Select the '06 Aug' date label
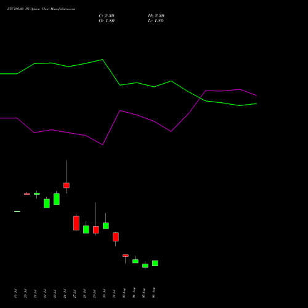The width and height of the screenshot is (308, 308). [153, 293]
